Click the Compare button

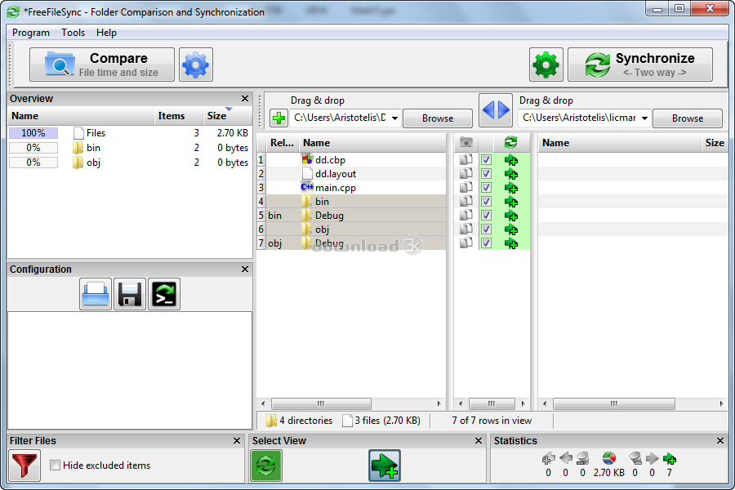(102, 65)
